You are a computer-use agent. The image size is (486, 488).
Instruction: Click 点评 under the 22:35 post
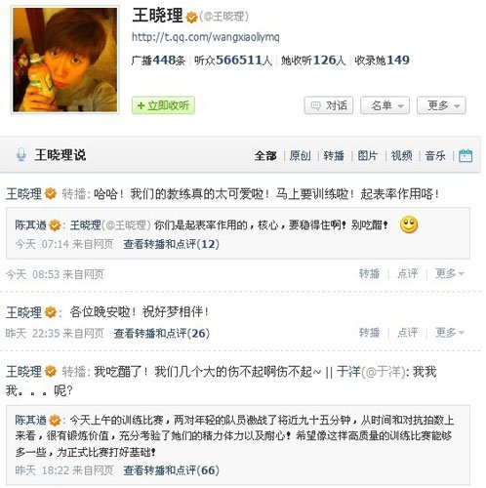coord(408,333)
